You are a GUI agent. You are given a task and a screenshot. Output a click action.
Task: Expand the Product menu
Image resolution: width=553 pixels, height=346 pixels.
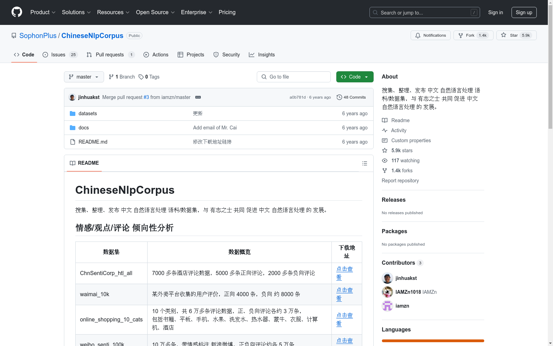pyautogui.click(x=43, y=12)
